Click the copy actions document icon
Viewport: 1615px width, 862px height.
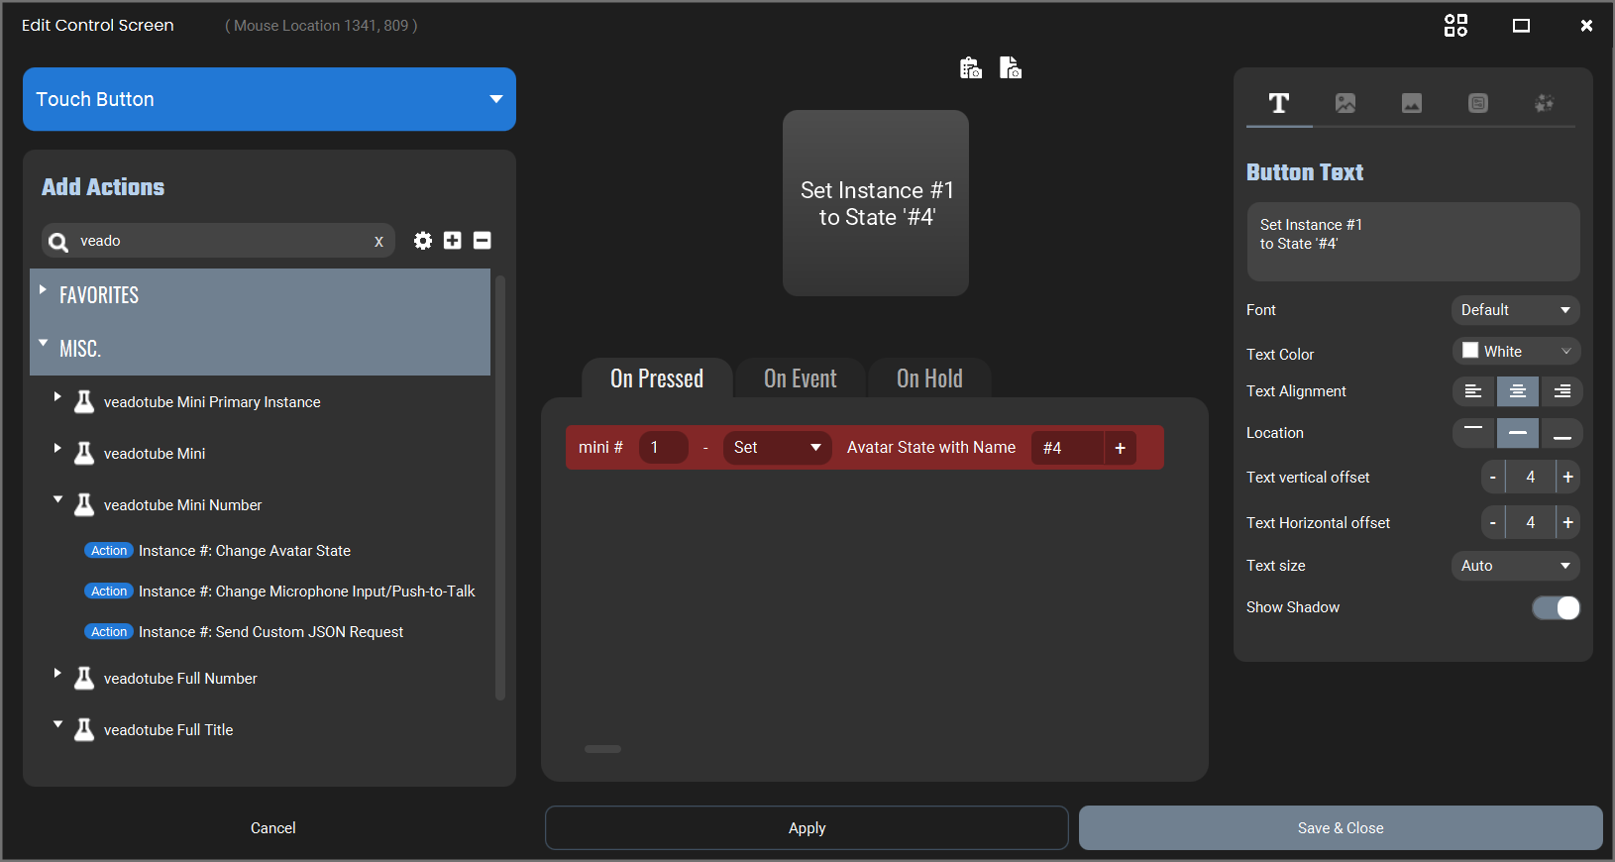(x=1011, y=67)
